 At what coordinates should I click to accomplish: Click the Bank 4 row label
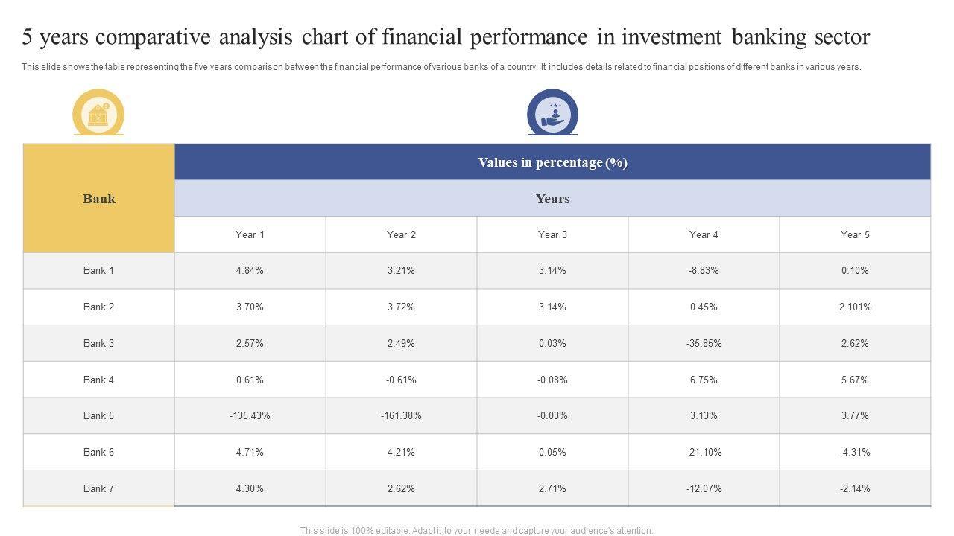tap(99, 380)
